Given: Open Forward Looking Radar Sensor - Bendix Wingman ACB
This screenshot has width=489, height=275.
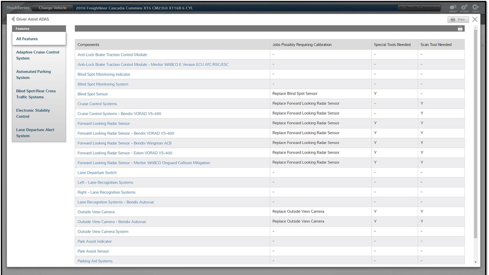Looking at the screenshot, I should click(124, 143).
